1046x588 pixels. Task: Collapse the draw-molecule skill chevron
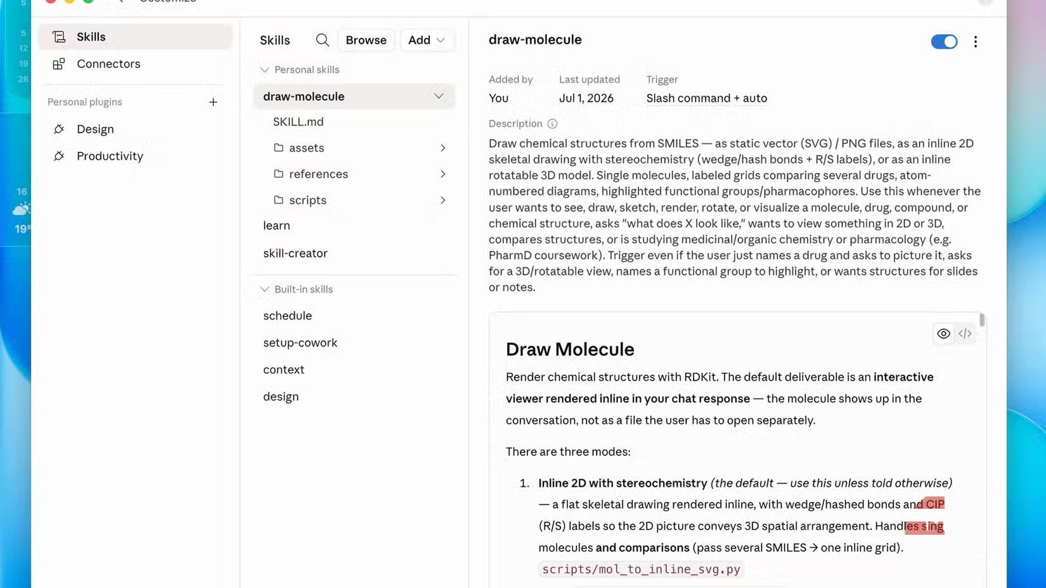pos(439,96)
